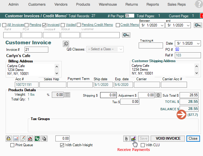This screenshot has width=203, height=156.
Task: Uncheck the With Catch-Weight checkbox
Action: [x=62, y=145]
